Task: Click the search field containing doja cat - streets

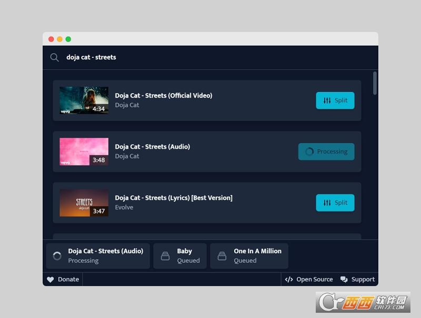Action: (210, 57)
